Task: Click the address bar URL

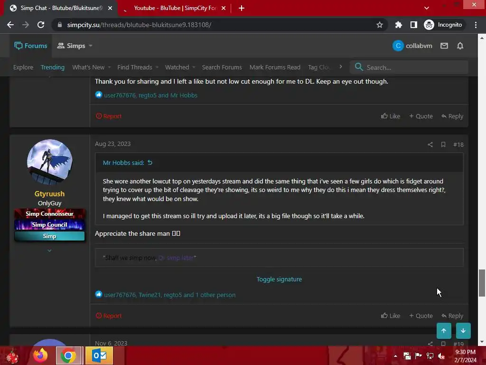Action: click(x=139, y=25)
